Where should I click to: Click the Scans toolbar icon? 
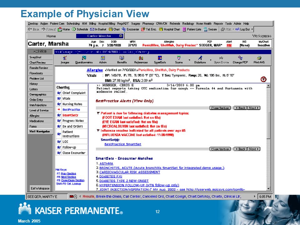coord(179,60)
